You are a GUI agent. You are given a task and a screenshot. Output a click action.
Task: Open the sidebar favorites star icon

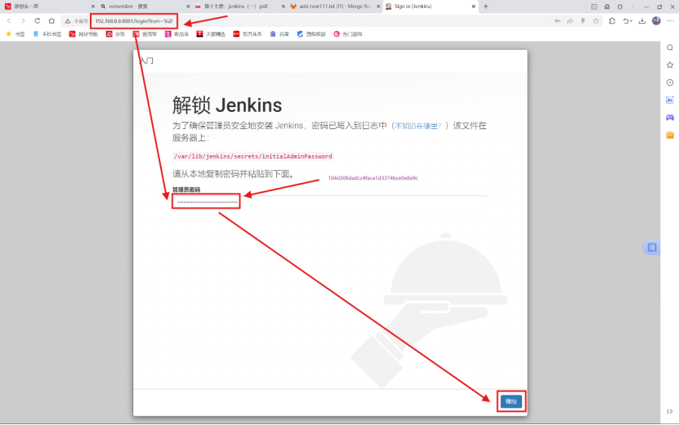(670, 65)
